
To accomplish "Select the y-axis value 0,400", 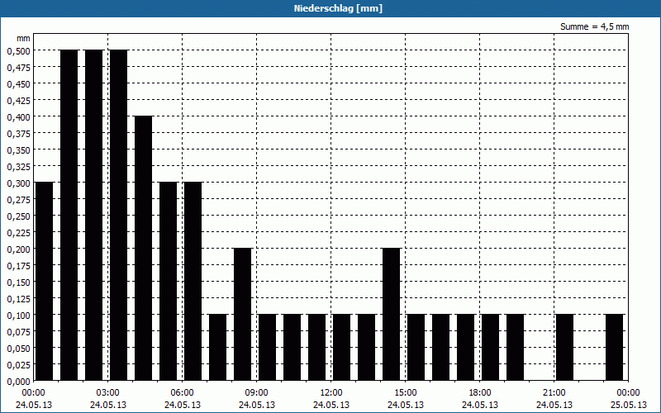I will [x=19, y=117].
